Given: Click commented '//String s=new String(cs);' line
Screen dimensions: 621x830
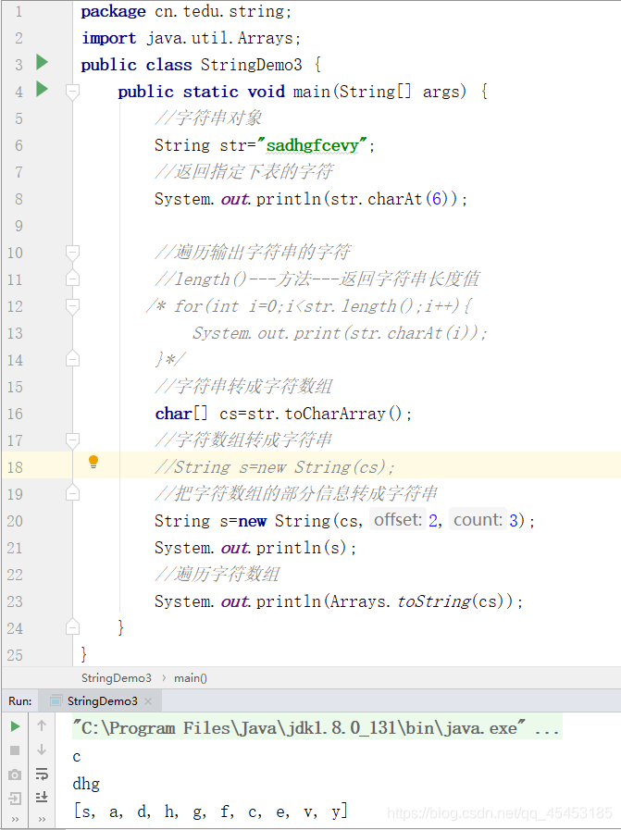Looking at the screenshot, I should click(x=275, y=467).
